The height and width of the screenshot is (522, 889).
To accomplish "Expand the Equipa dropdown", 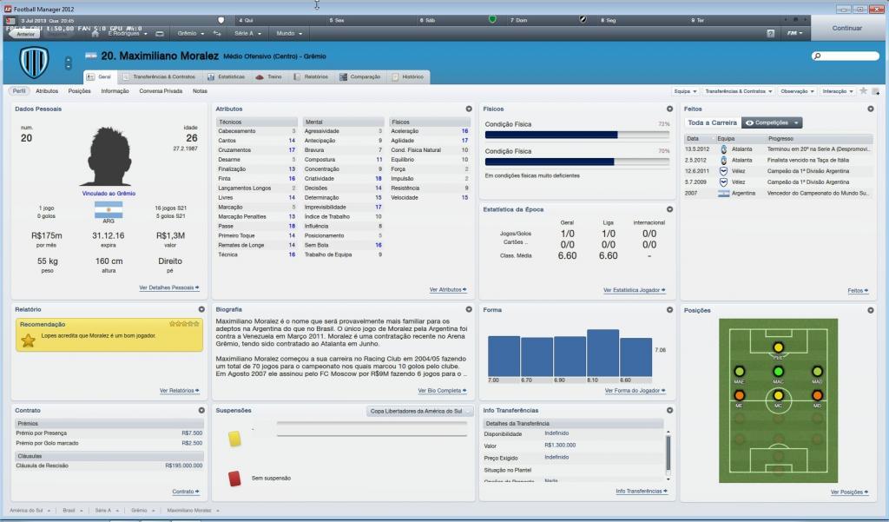I will coord(685,91).
